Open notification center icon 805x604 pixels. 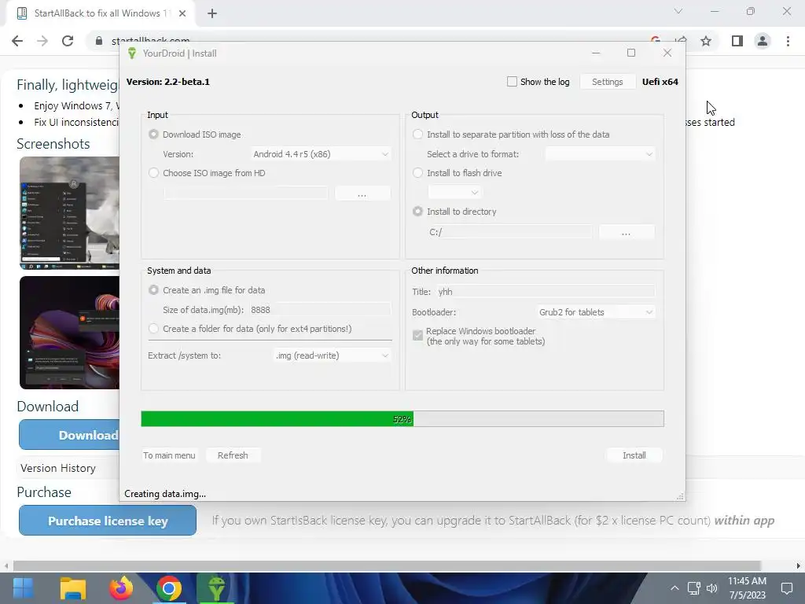coord(786,588)
